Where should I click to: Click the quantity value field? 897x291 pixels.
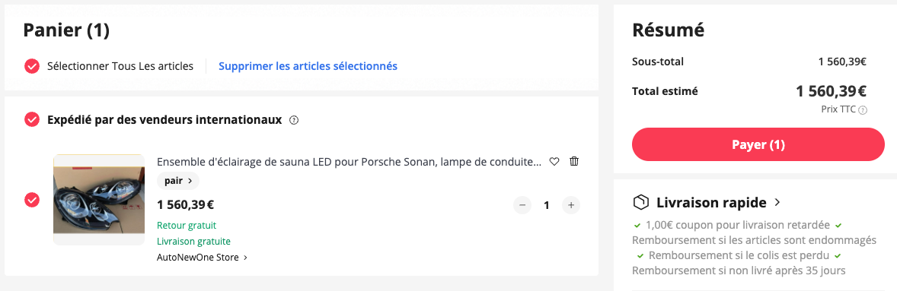coord(547,205)
